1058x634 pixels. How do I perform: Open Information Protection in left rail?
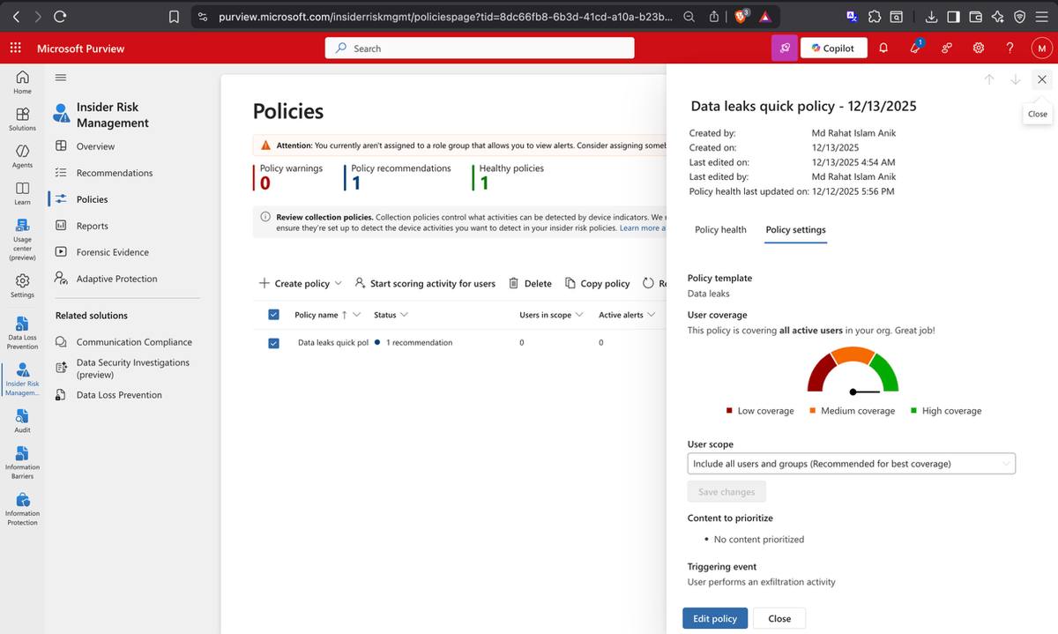click(x=22, y=509)
